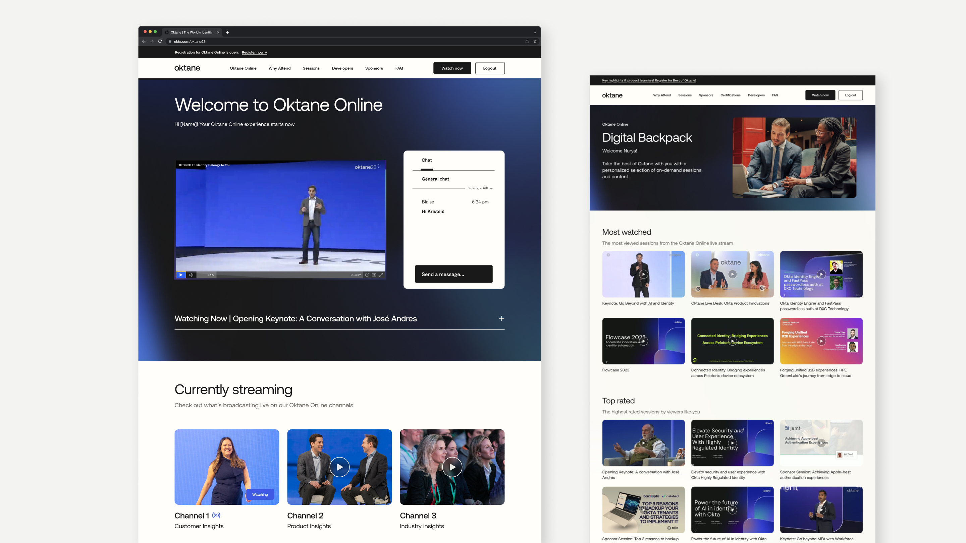
Task: Open Why Attend in left window nav
Action: click(279, 68)
